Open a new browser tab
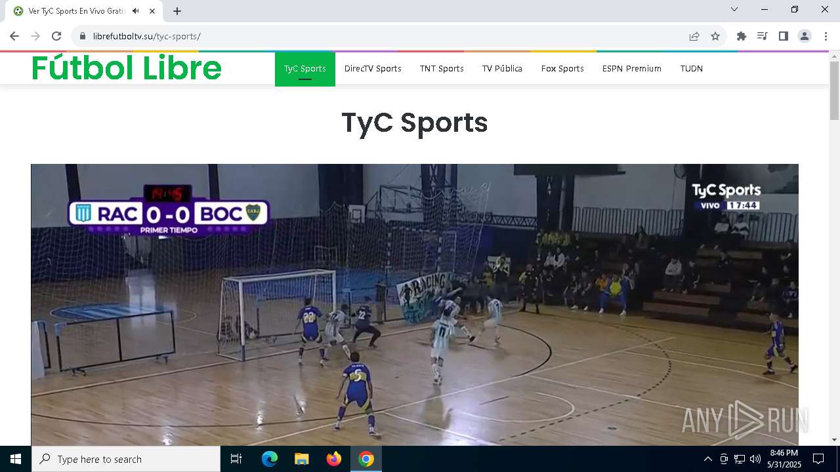 point(177,11)
